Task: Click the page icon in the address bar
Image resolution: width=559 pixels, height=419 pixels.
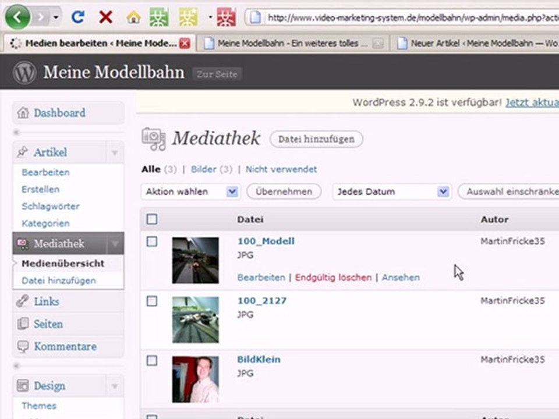Action: tap(255, 17)
